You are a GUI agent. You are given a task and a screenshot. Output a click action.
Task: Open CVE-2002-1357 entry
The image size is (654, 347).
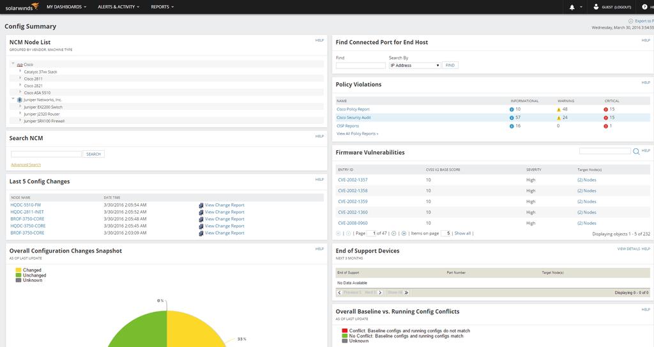pyautogui.click(x=353, y=180)
